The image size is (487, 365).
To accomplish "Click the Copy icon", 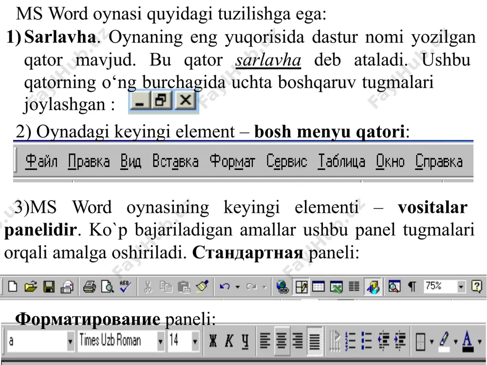I will 166,286.
